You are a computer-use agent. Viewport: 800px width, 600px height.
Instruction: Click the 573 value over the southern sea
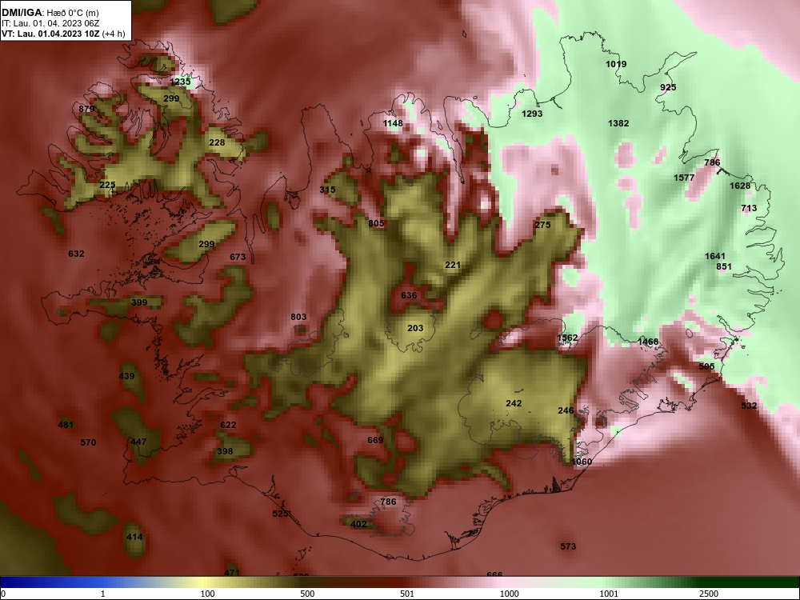568,546
